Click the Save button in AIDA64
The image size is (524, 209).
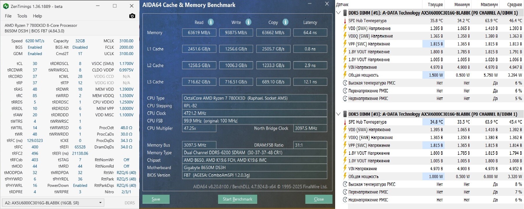pyautogui.click(x=156, y=199)
